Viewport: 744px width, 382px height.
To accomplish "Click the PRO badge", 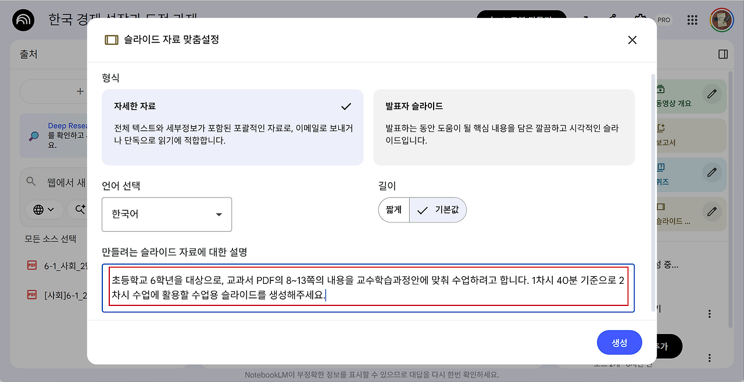I will [664, 20].
